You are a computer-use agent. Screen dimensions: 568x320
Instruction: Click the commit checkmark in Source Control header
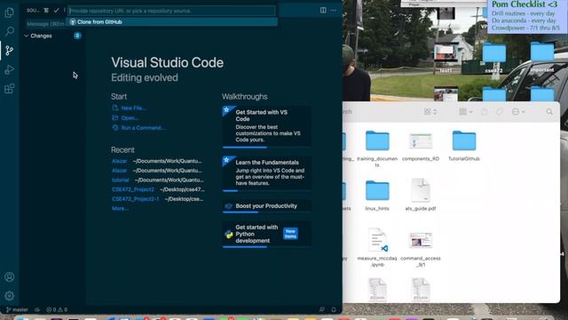(x=56, y=11)
